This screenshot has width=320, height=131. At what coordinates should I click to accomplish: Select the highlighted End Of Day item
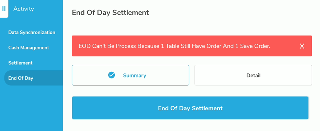(x=33, y=78)
